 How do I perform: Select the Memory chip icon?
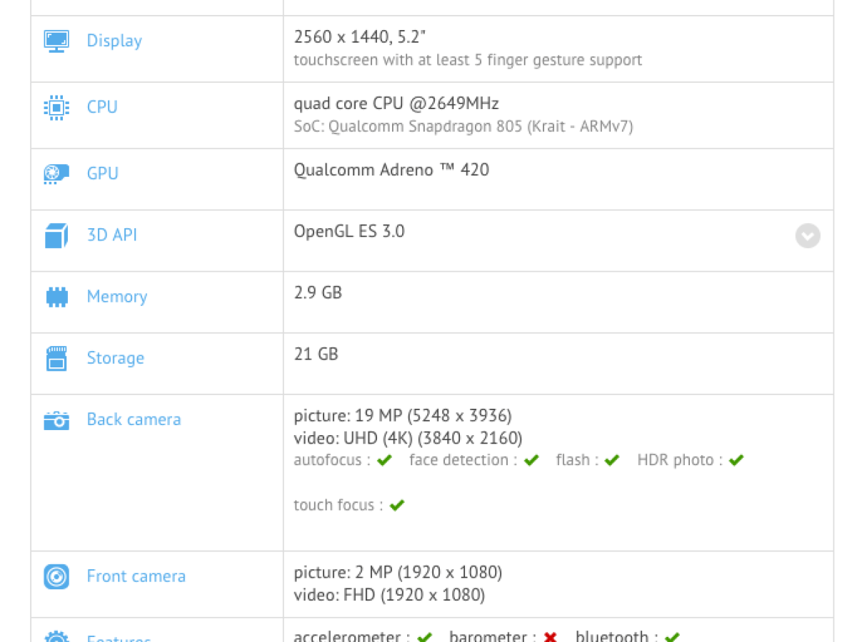click(x=56, y=297)
